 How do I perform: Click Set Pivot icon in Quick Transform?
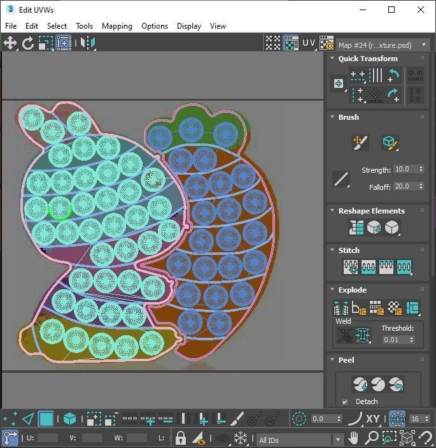point(339,83)
